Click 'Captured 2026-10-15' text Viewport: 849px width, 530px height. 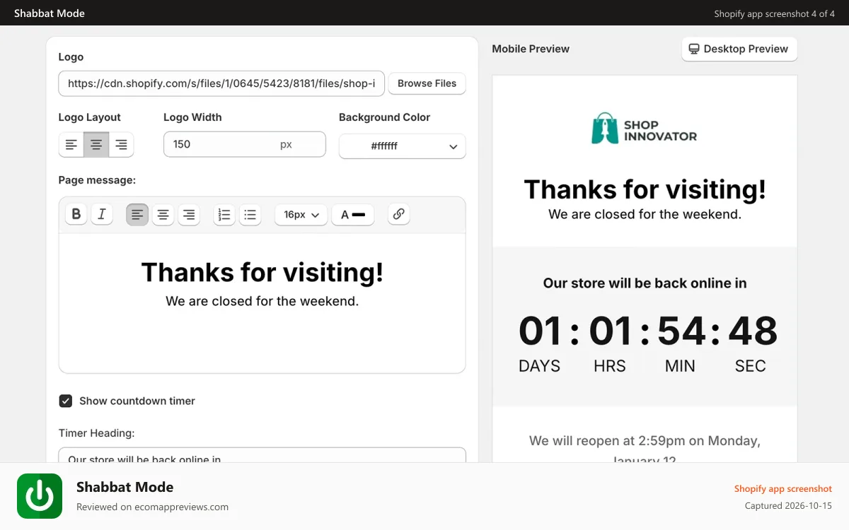(788, 506)
